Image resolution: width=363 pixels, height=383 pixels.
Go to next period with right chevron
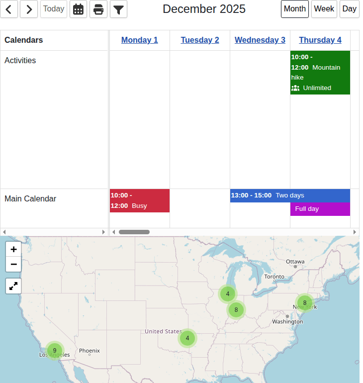tap(29, 9)
